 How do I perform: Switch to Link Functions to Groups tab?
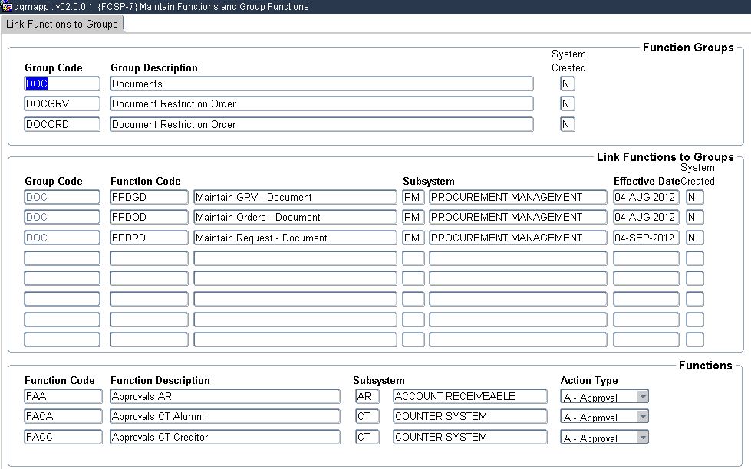click(62, 24)
